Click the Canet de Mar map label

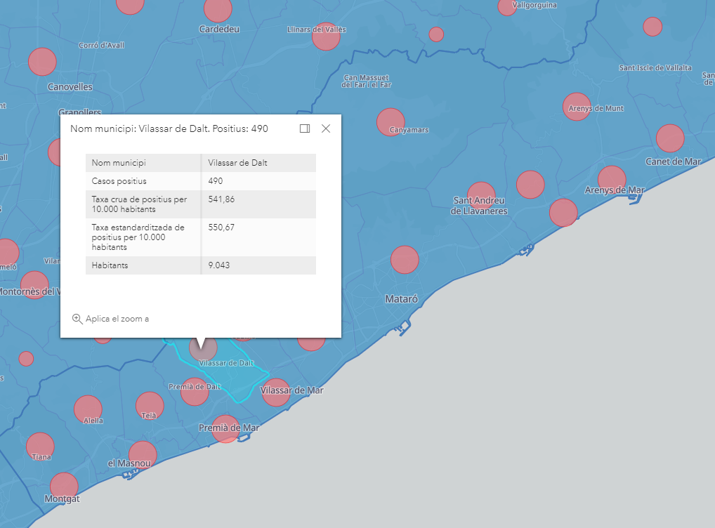tap(674, 161)
